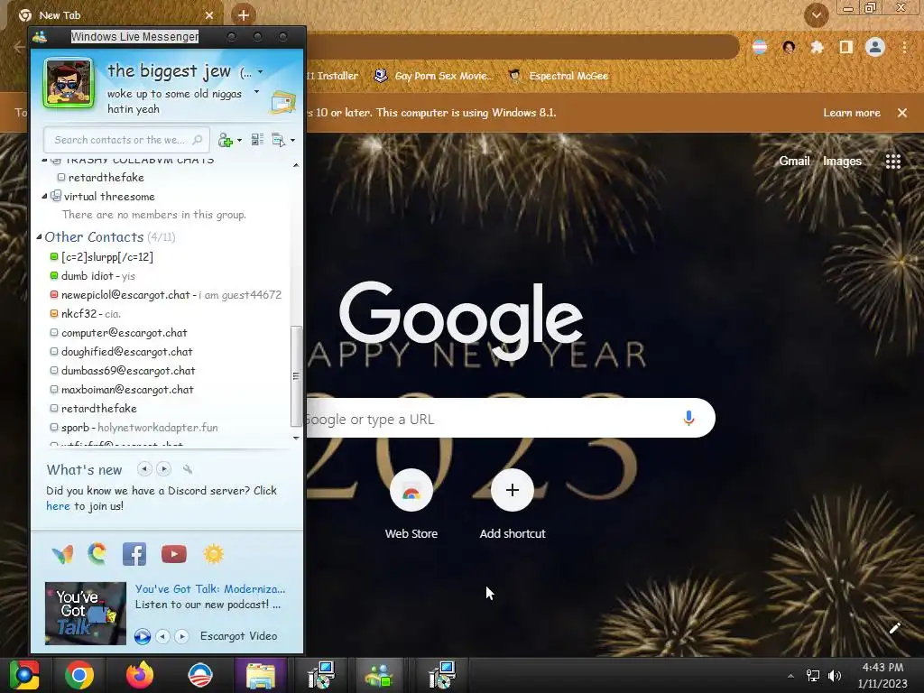This screenshot has height=693, width=924.
Task: Click Add shortcut button
Action: tap(513, 505)
